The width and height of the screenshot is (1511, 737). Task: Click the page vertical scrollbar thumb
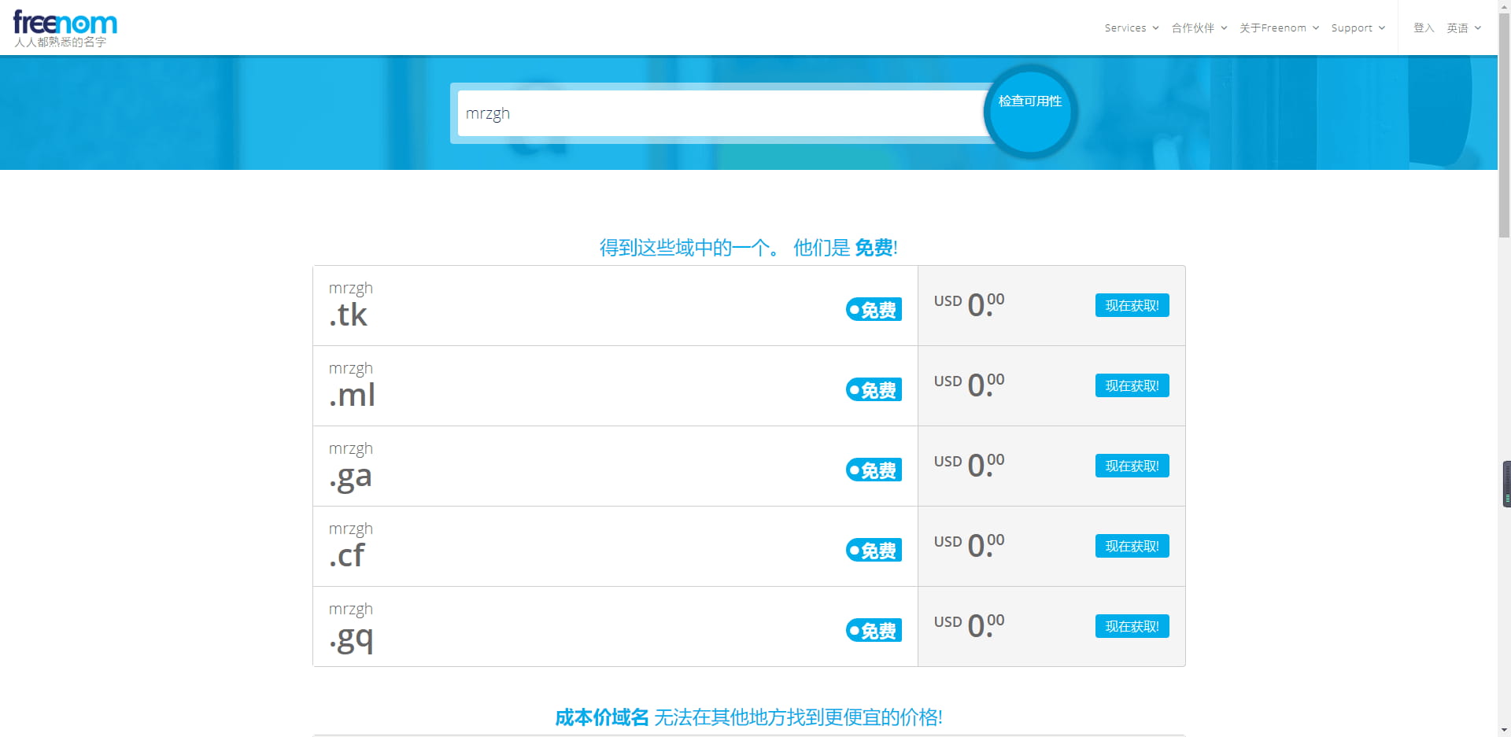(1504, 126)
